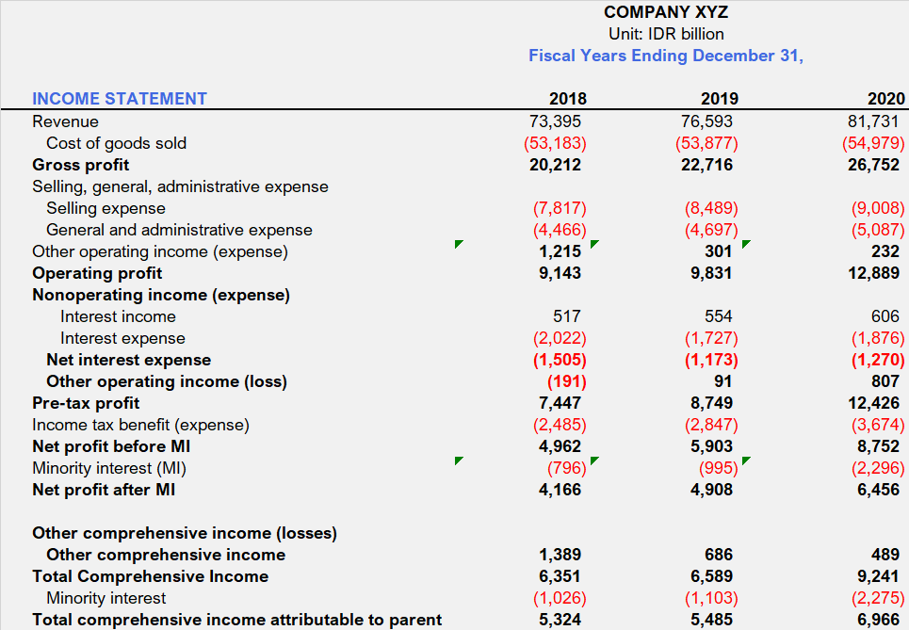Click the green indicator on the (796) cell
The image size is (909, 630).
(x=593, y=461)
